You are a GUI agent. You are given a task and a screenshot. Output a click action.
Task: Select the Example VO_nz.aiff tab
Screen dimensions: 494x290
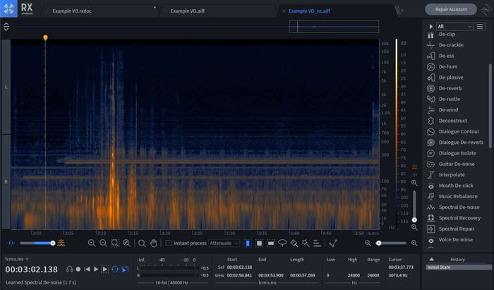pos(309,11)
